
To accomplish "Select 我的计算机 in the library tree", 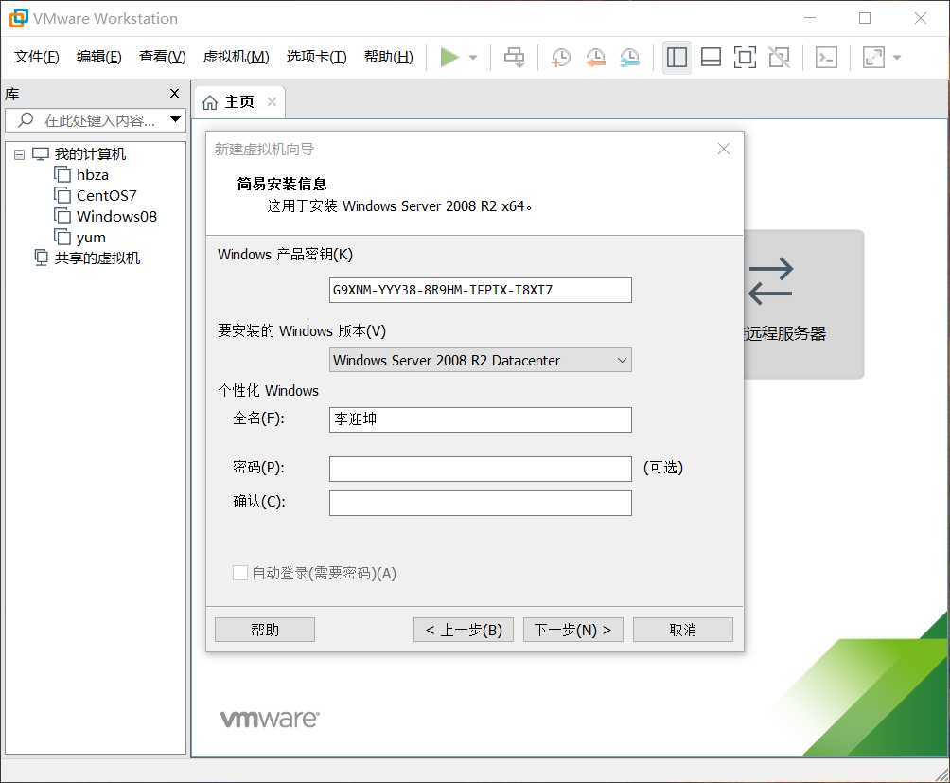I will (x=90, y=154).
